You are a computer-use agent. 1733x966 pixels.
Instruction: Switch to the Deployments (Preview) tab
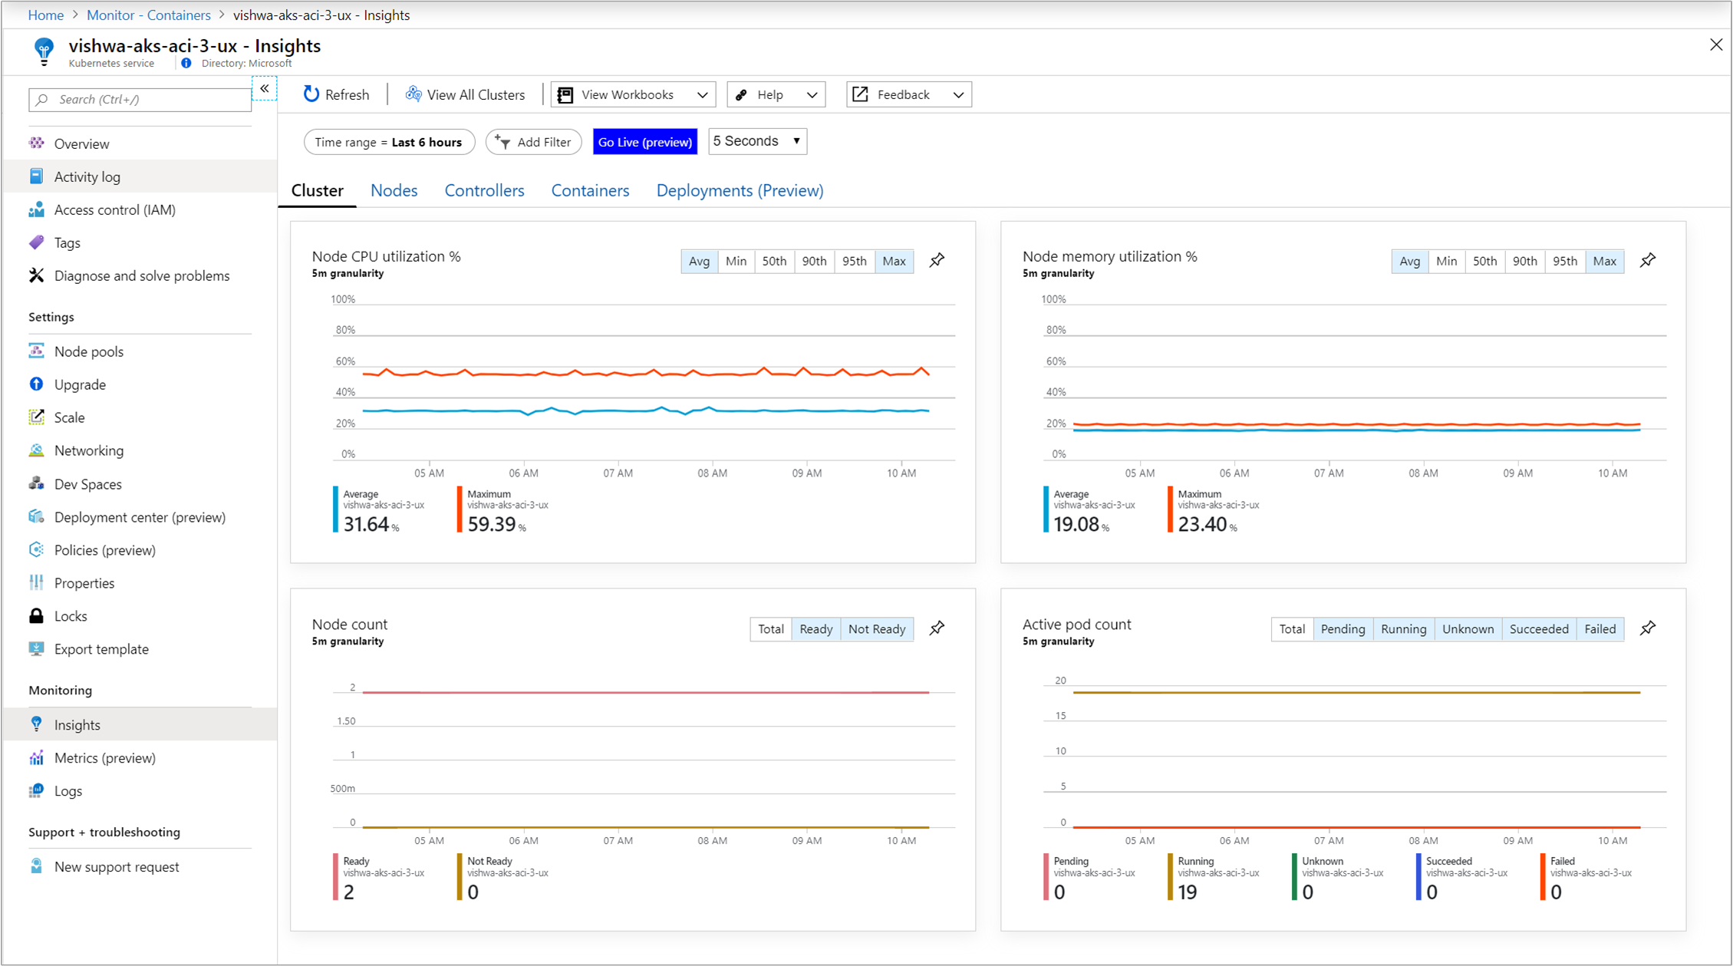tap(740, 190)
